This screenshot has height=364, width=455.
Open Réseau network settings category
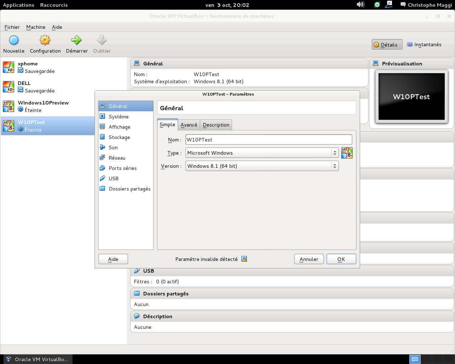126,158
